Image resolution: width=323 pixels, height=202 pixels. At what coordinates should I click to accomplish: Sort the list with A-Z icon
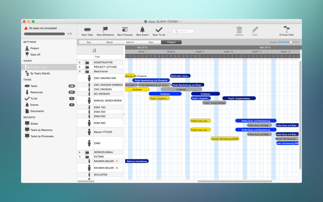(94, 50)
